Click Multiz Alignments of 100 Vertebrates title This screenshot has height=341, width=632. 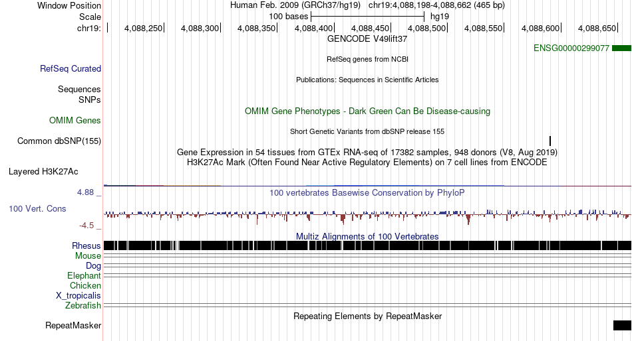coord(367,236)
